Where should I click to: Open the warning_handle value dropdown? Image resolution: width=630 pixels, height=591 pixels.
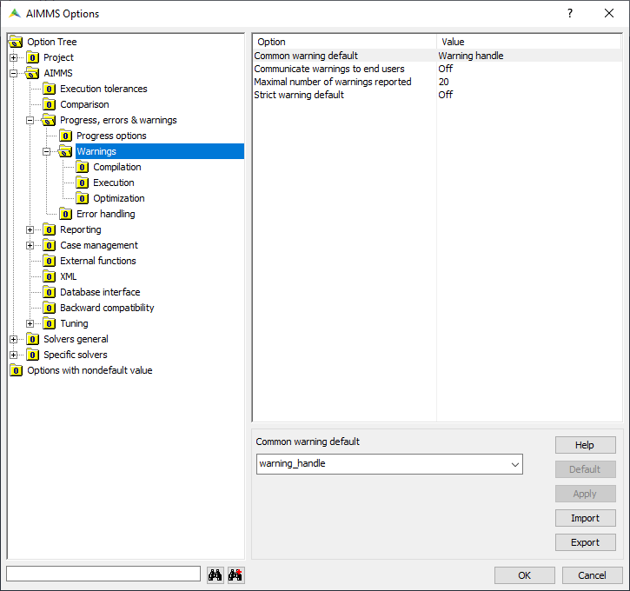[x=514, y=464]
